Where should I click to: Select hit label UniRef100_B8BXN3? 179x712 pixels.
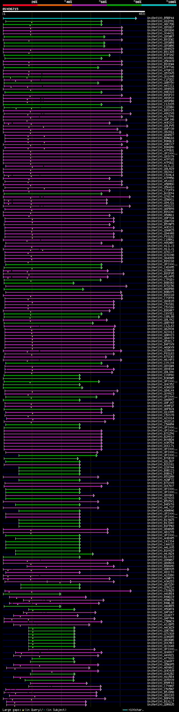[161, 283]
